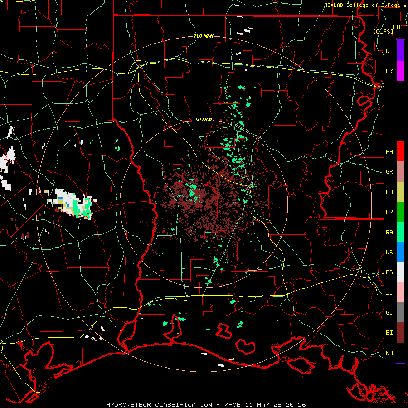Click the HHC product label
Image resolution: width=408 pixels, height=408 pixels.
(x=398, y=27)
